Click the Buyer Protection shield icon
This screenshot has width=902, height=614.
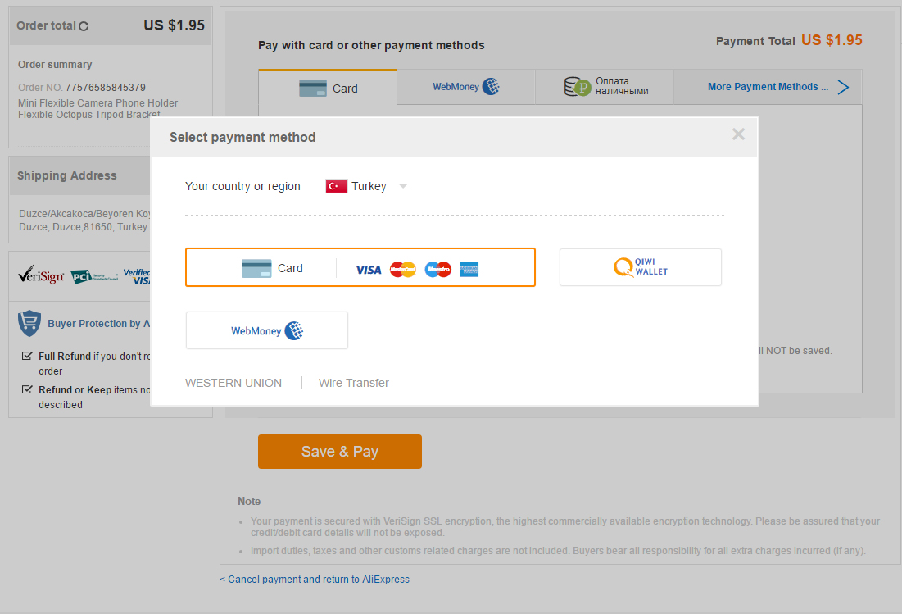(29, 323)
